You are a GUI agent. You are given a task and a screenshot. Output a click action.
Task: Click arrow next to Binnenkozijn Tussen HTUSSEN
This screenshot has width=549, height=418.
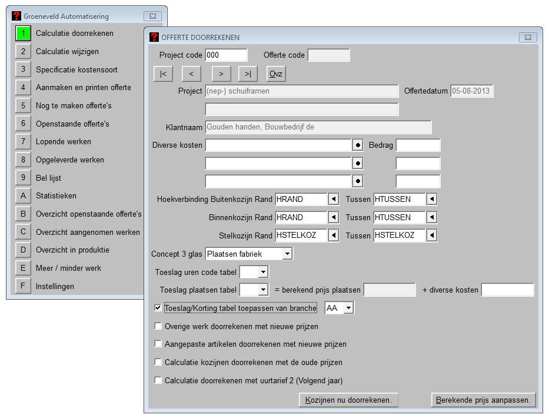[x=432, y=218]
